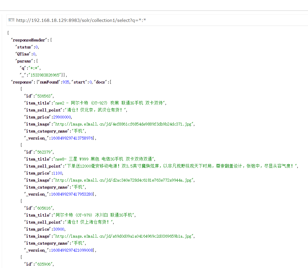Click the timestamp value 1533983826965
The image size is (308, 268).
[45, 75]
